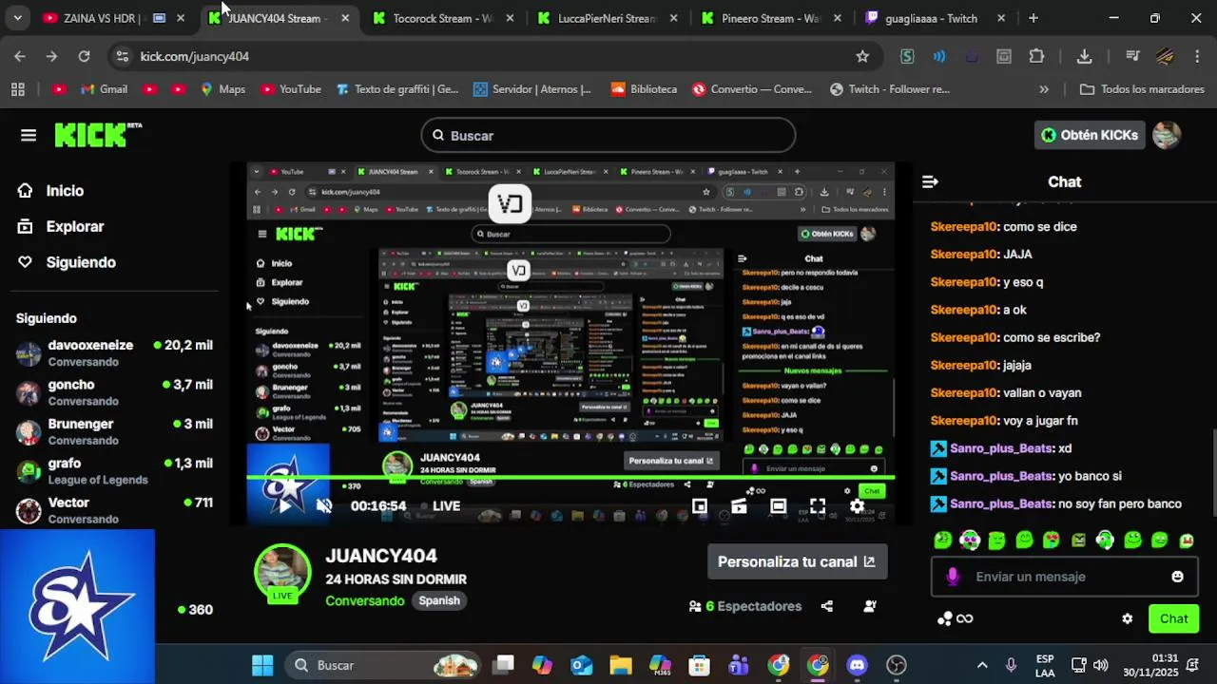This screenshot has width=1217, height=684.
Task: Toggle theater mode in the player
Action: click(779, 506)
